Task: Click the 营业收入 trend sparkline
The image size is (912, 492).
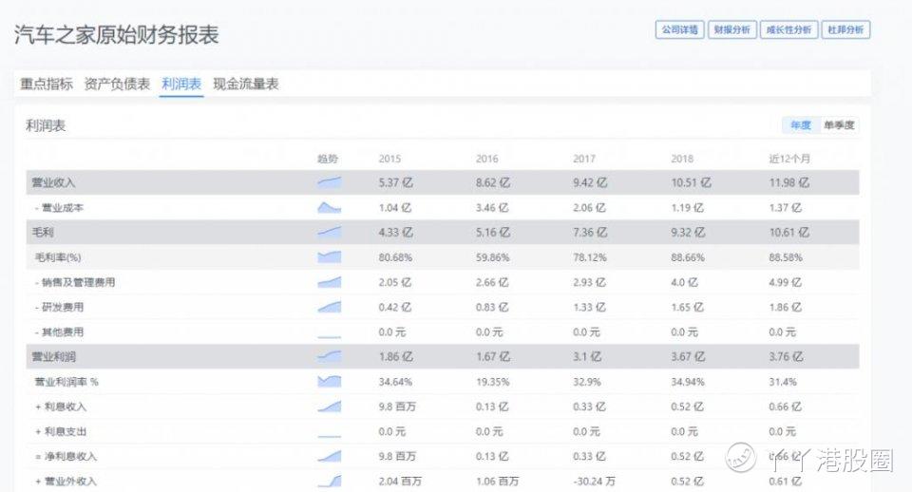Action: click(330, 182)
